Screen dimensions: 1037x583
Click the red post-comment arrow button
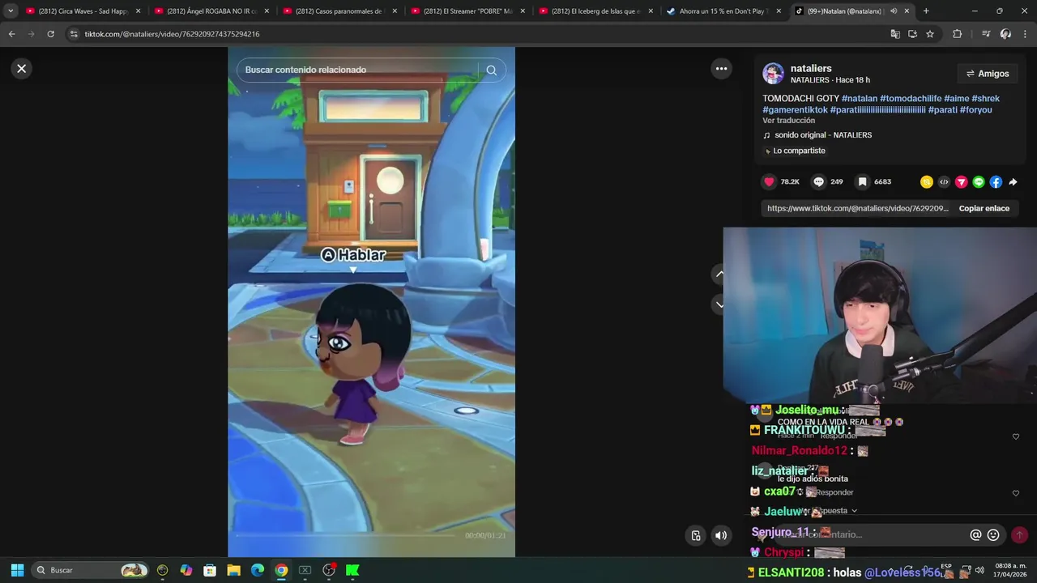pyautogui.click(x=1019, y=535)
